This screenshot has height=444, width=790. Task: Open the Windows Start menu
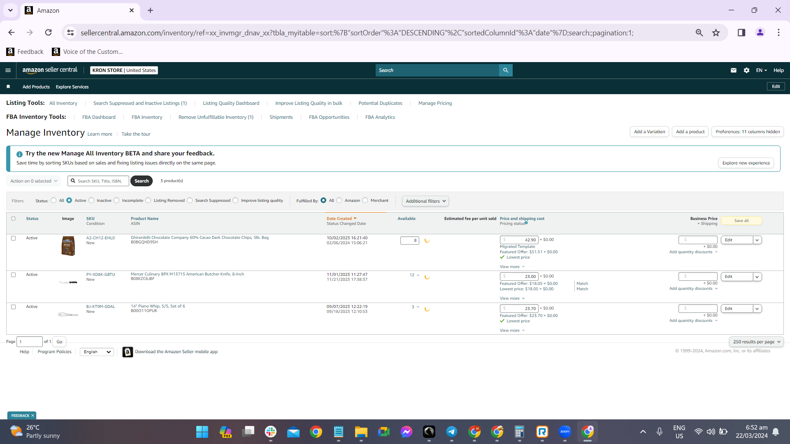(x=202, y=432)
